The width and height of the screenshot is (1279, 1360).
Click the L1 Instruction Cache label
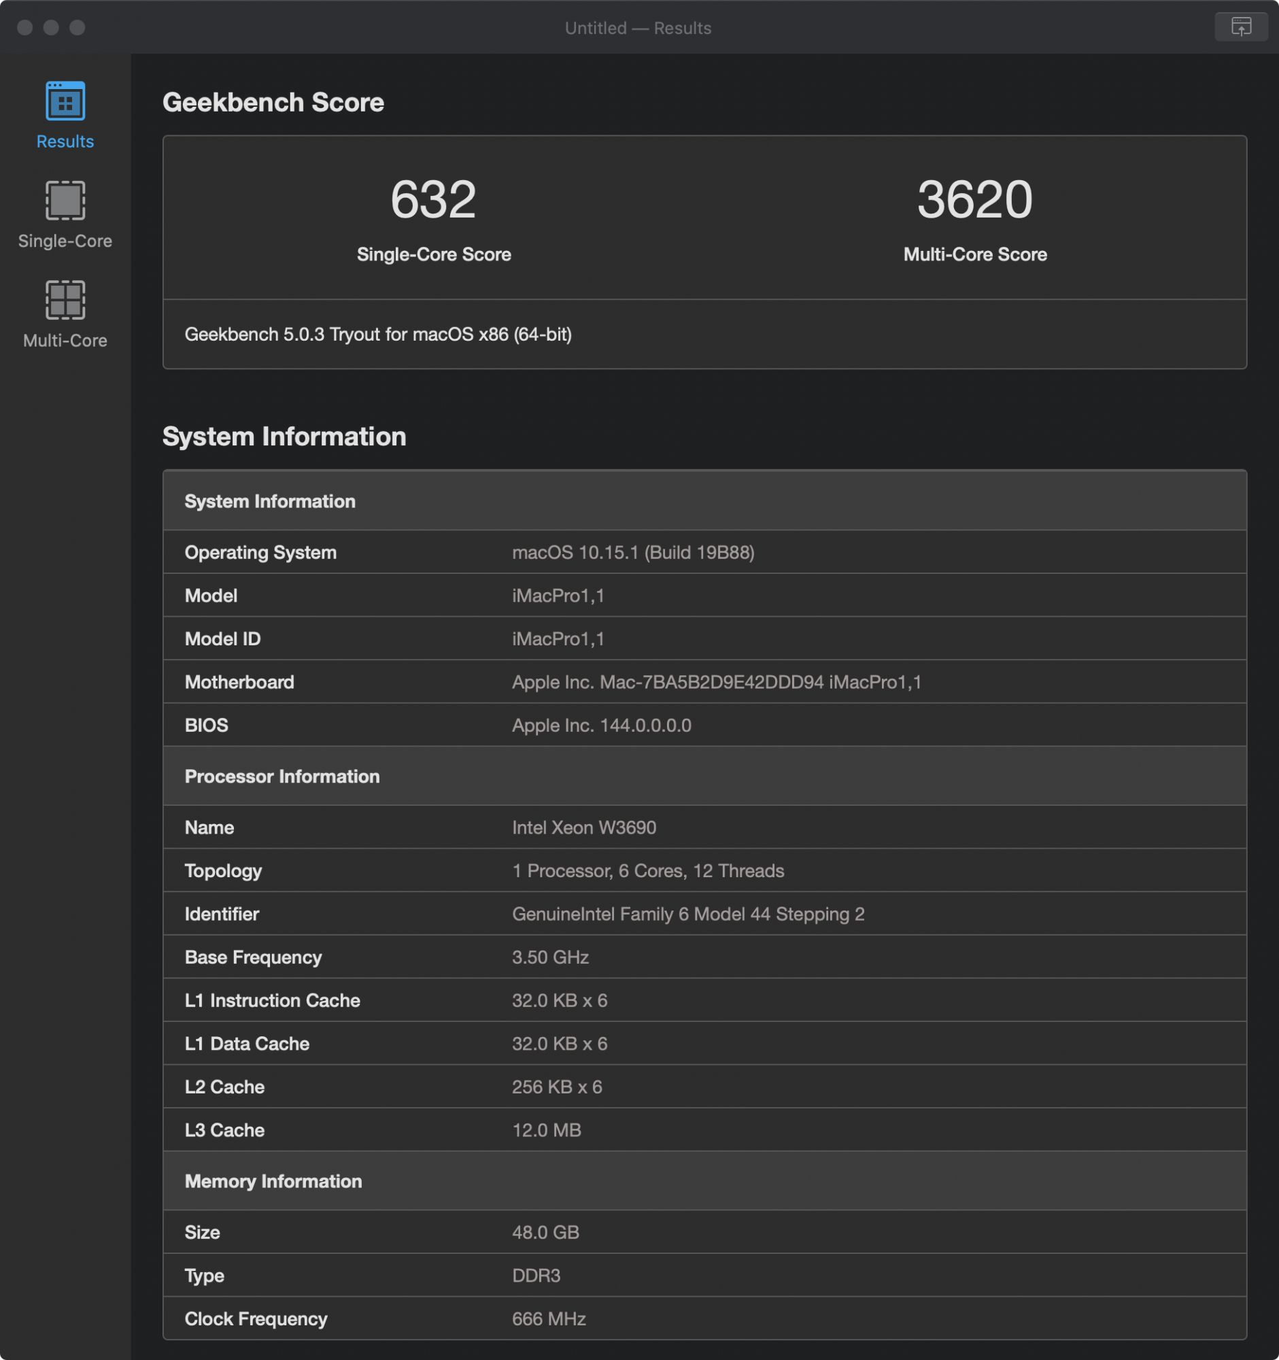pyautogui.click(x=272, y=1000)
